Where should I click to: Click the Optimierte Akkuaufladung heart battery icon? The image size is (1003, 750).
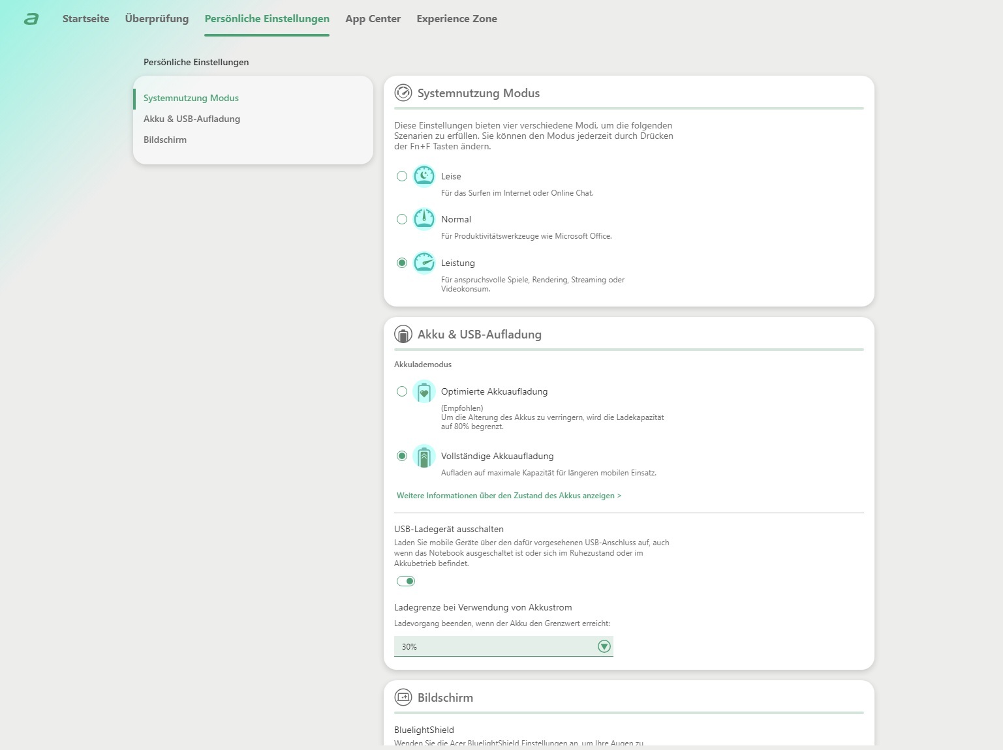(x=424, y=391)
